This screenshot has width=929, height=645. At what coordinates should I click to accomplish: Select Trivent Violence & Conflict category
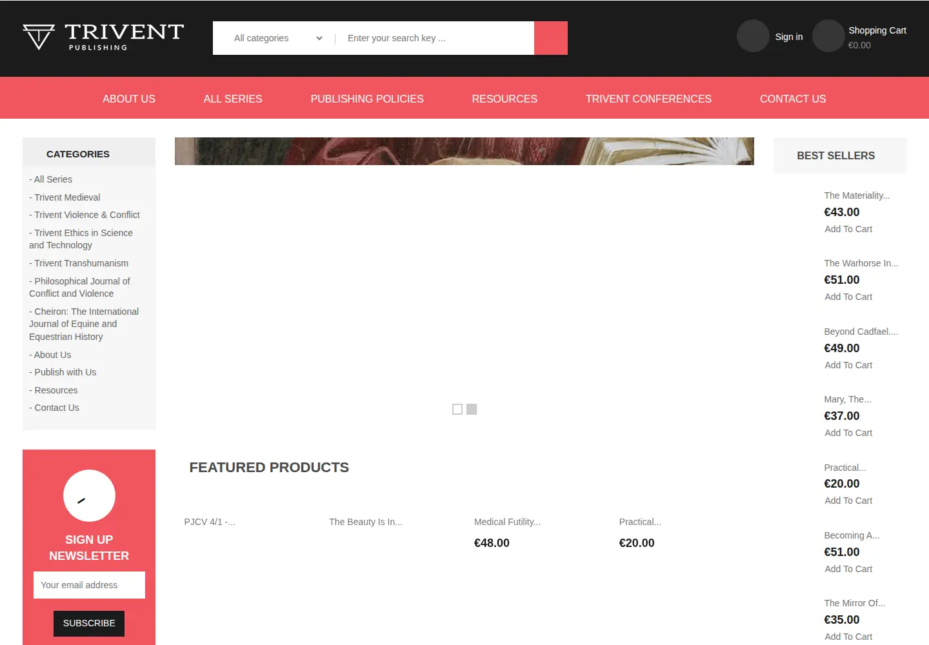pyautogui.click(x=85, y=215)
